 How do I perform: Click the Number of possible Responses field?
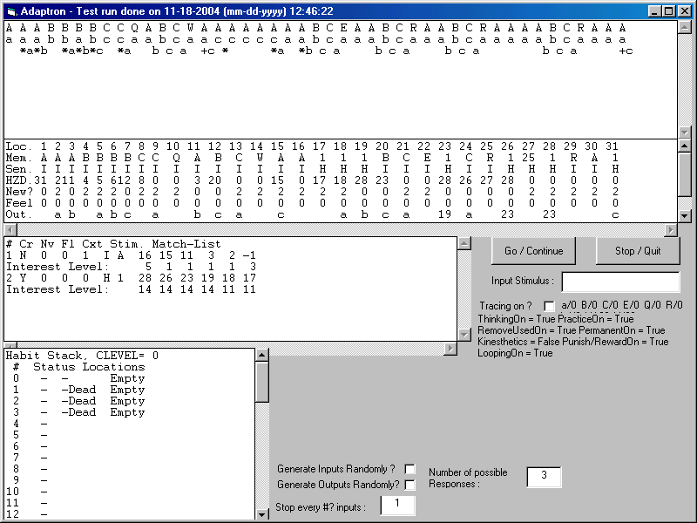tap(544, 477)
